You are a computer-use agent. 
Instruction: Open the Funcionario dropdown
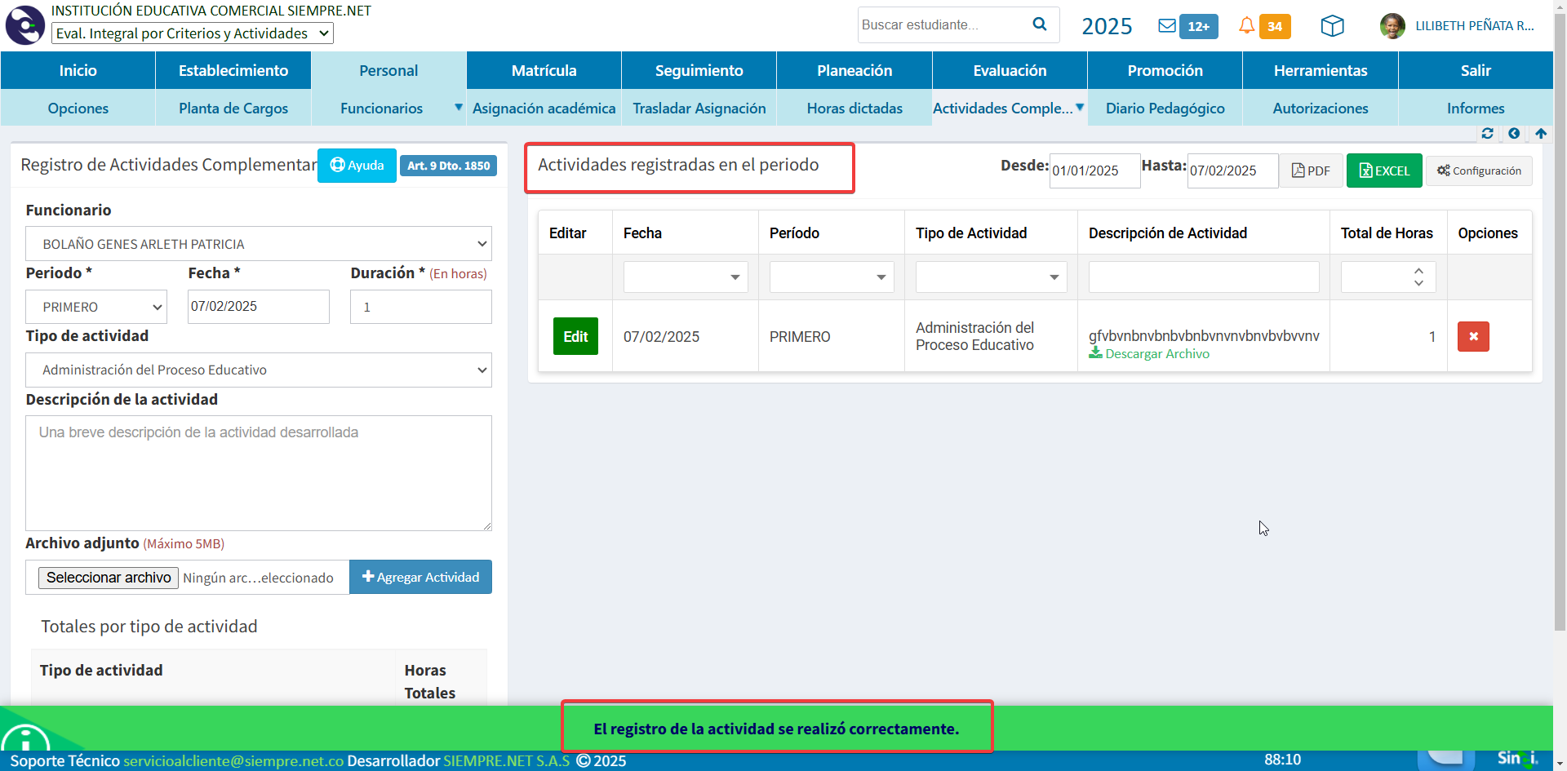pos(258,244)
